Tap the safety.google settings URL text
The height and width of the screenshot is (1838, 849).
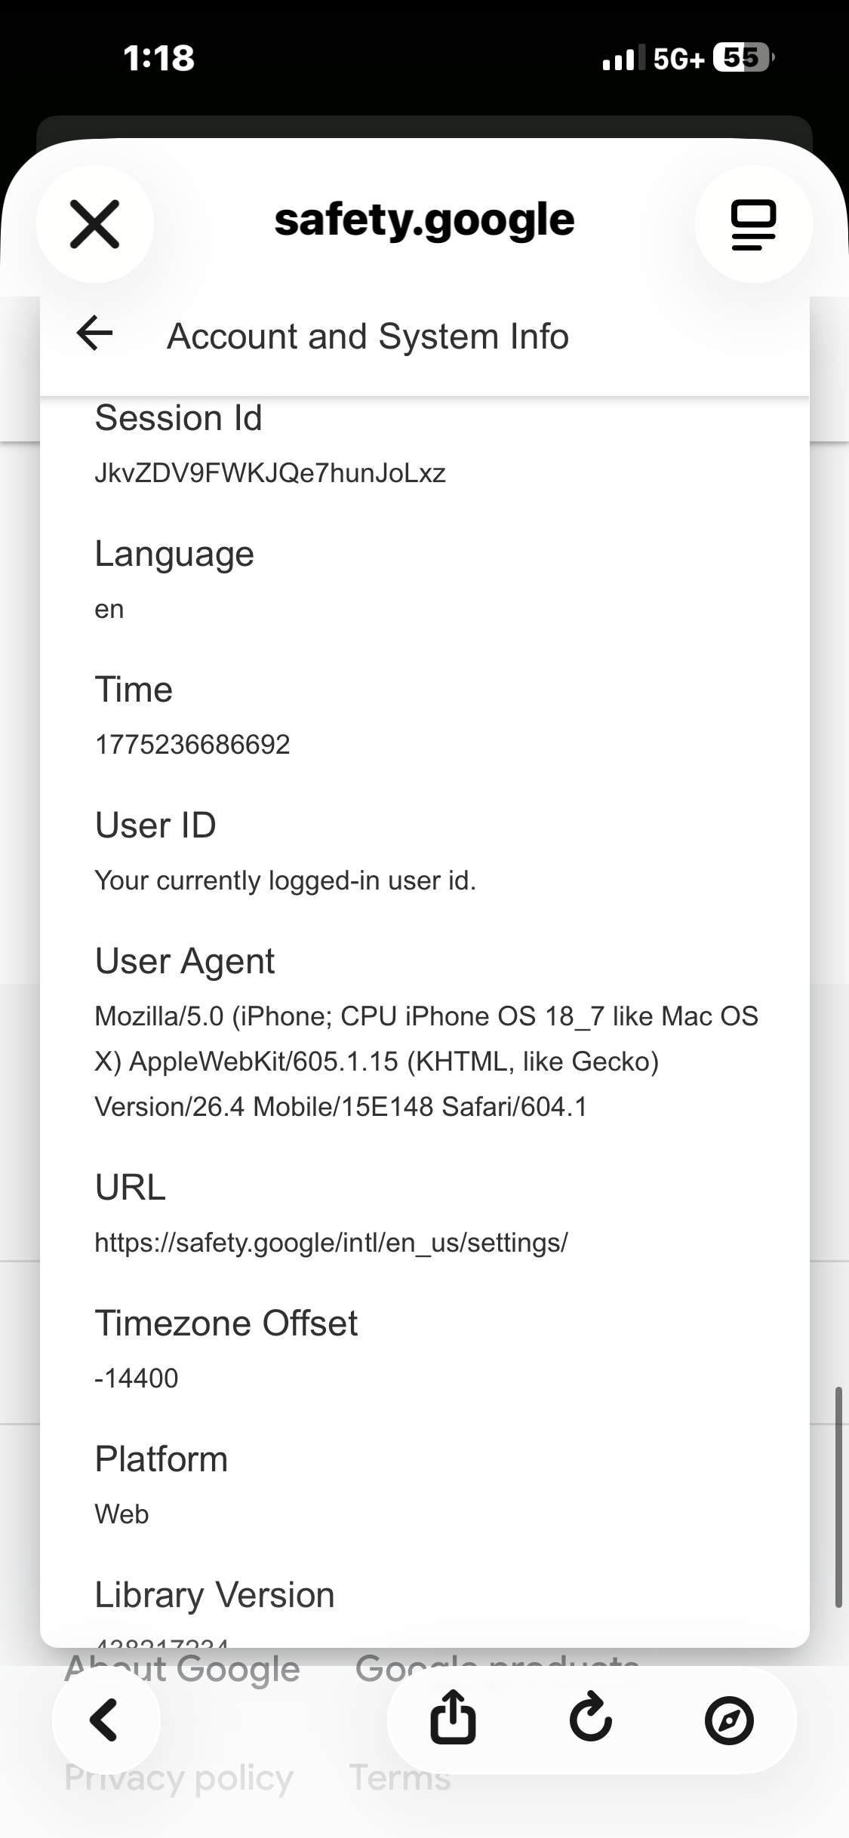331,1243
